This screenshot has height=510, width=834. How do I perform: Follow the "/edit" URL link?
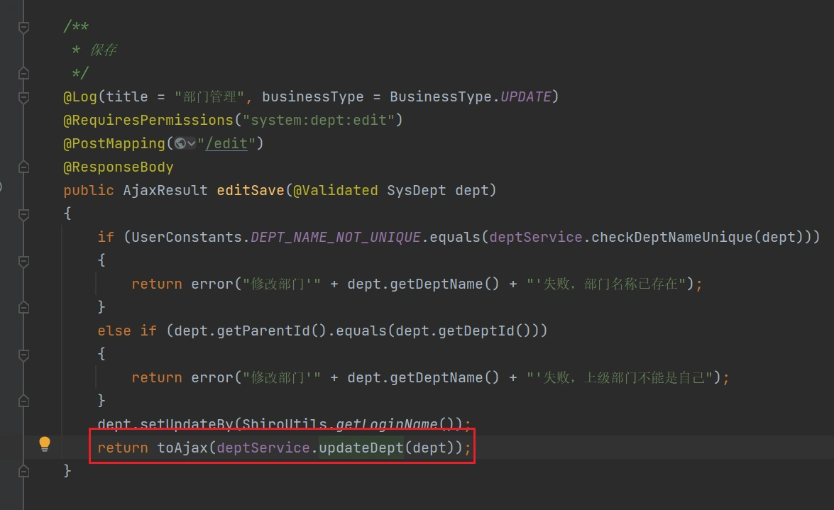[x=226, y=143]
